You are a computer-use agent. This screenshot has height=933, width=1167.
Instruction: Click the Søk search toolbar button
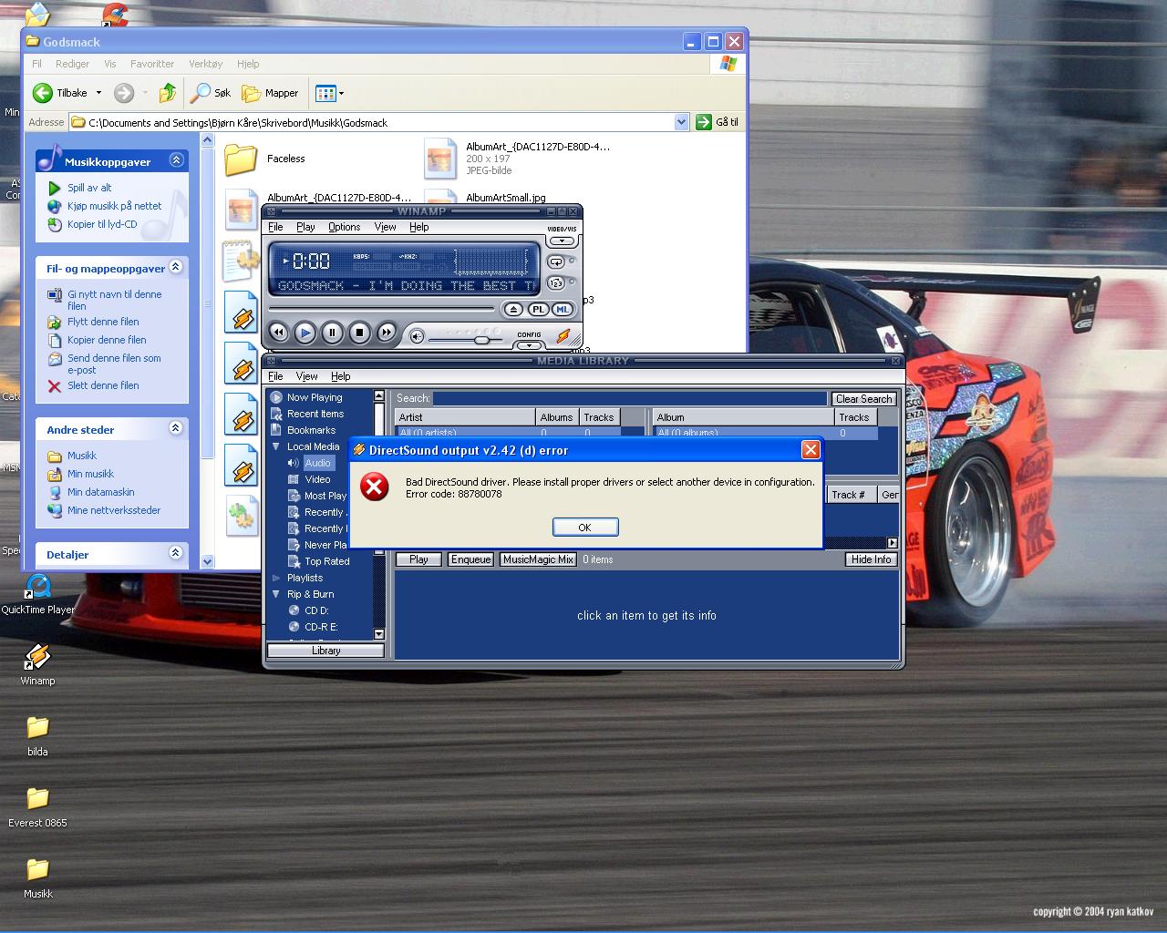click(x=211, y=93)
